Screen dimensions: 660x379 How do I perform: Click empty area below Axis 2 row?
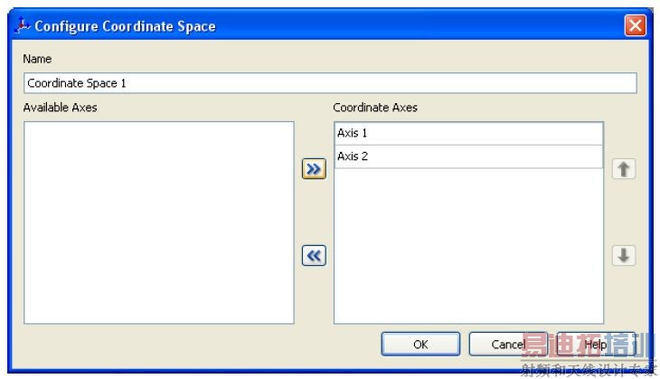467,244
